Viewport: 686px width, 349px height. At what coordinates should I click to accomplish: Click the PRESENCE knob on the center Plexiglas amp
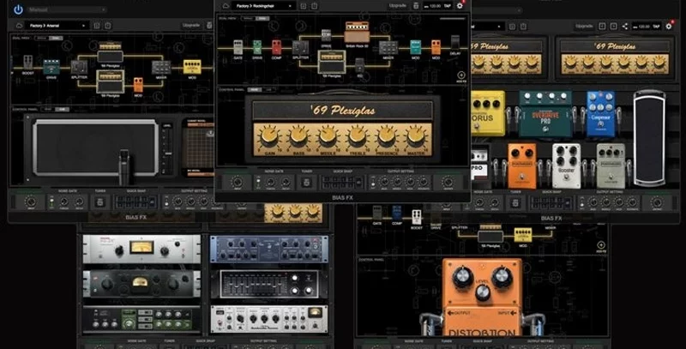coord(387,136)
